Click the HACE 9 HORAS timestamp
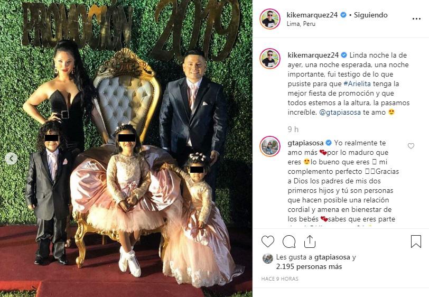This screenshot has height=297, width=429. pos(279,279)
